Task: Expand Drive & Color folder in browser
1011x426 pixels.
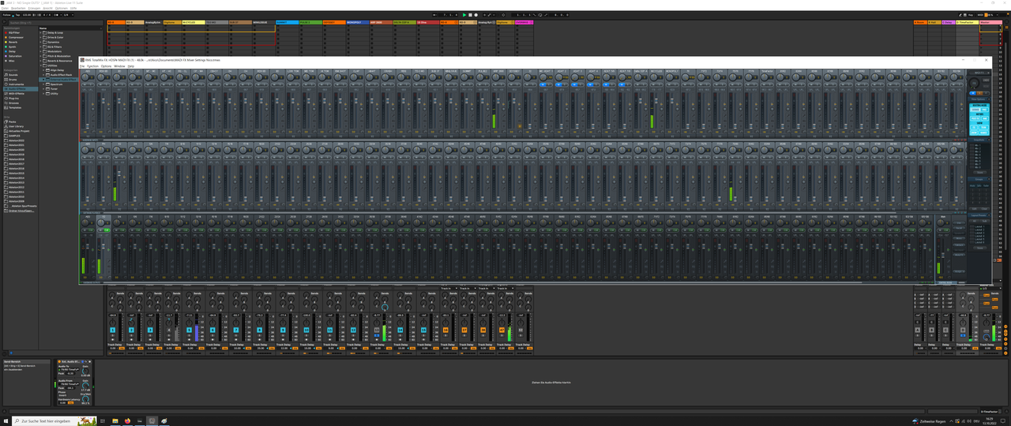Action: [40, 37]
